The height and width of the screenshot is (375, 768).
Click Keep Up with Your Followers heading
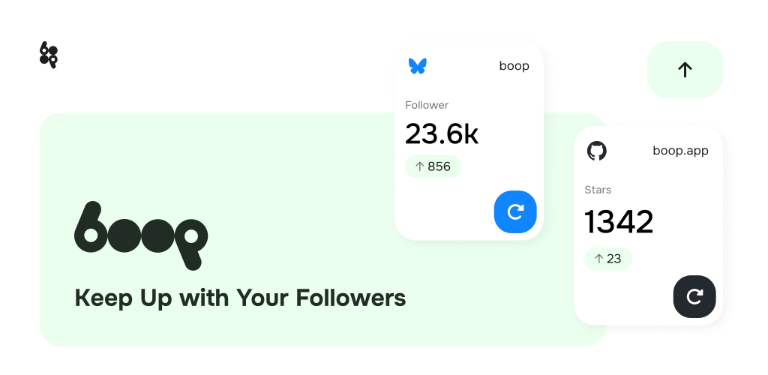tap(240, 298)
